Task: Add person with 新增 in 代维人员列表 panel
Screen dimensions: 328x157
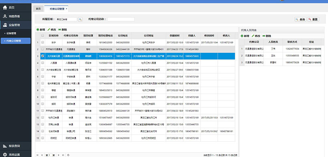Action: [x=245, y=36]
